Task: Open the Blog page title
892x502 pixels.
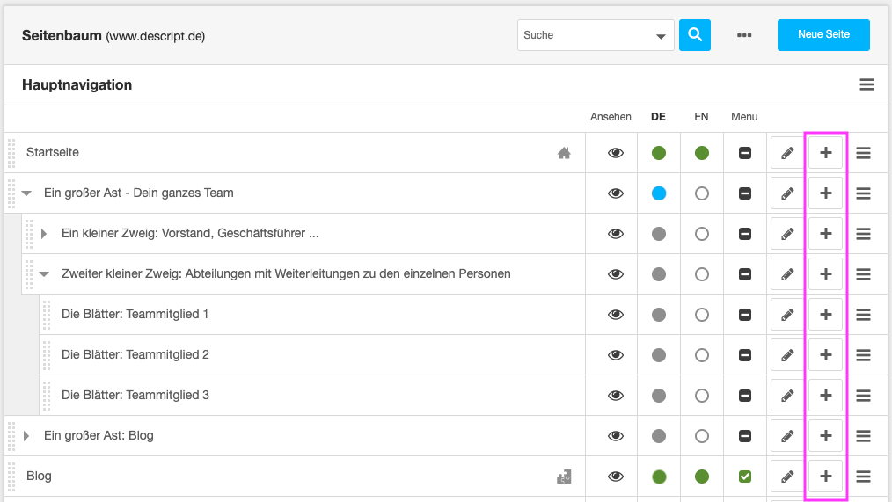Action: tap(39, 476)
